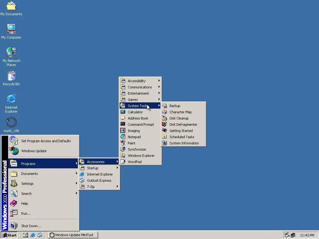Screen dimensions: 319x239
Task: Click the Calculator icon in Accessories
Action: 123,112
